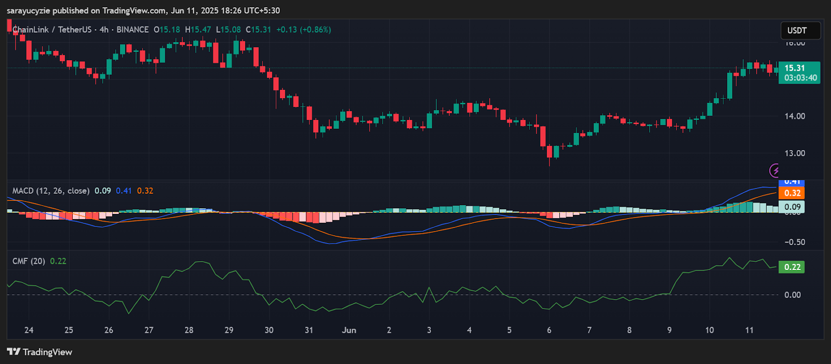Click the 14.00 price axis label

795,116
